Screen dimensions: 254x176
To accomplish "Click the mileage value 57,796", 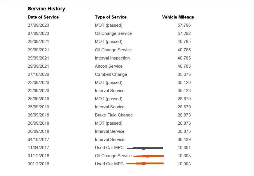I will pos(184,25).
